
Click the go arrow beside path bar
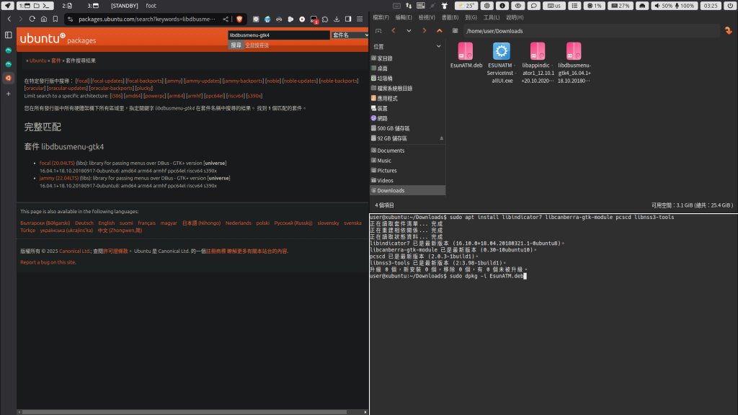[729, 31]
